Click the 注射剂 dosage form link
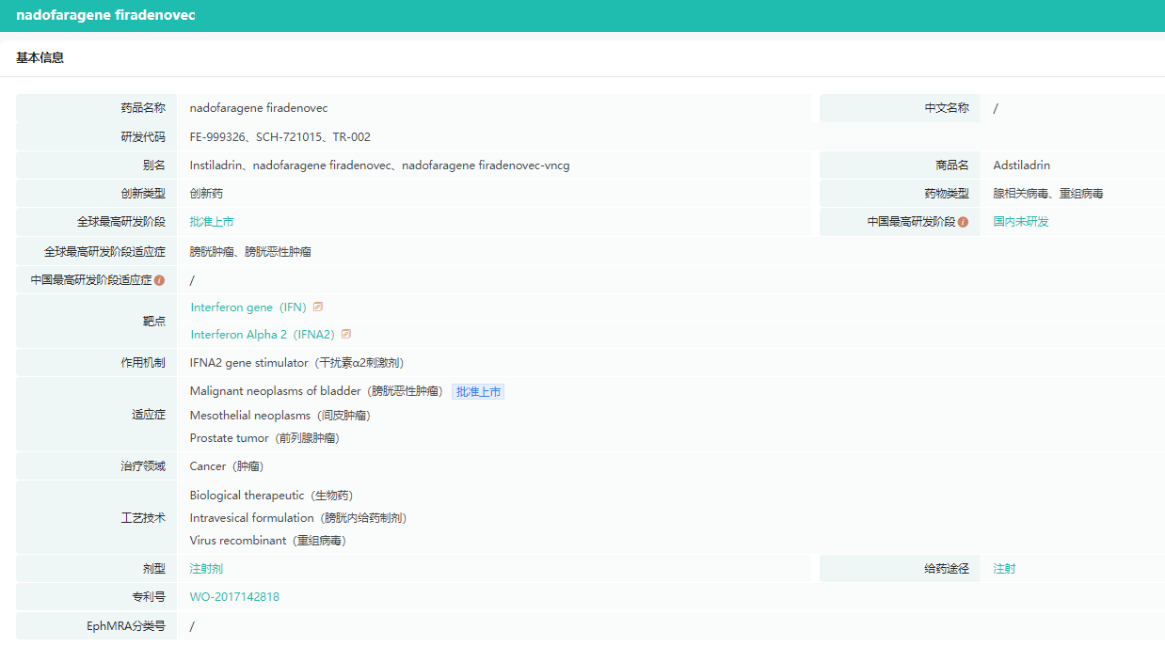Viewport: 1165px width, 646px height. point(206,569)
